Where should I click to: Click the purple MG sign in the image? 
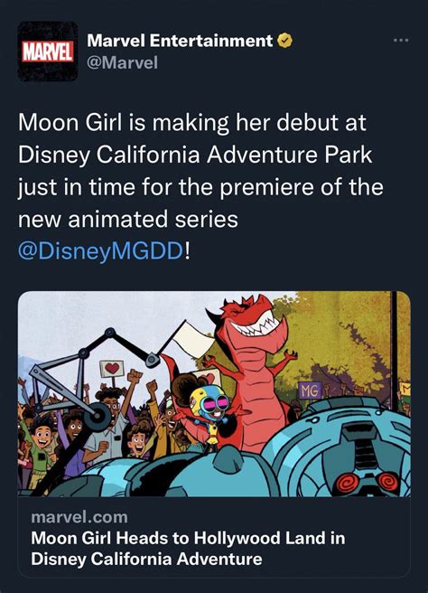310,391
